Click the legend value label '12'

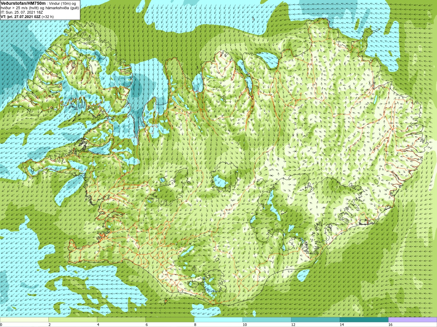click(x=293, y=325)
